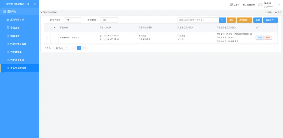Open 作业巡查管理 in the sidebar
The image size is (283, 138).
tap(19, 60)
